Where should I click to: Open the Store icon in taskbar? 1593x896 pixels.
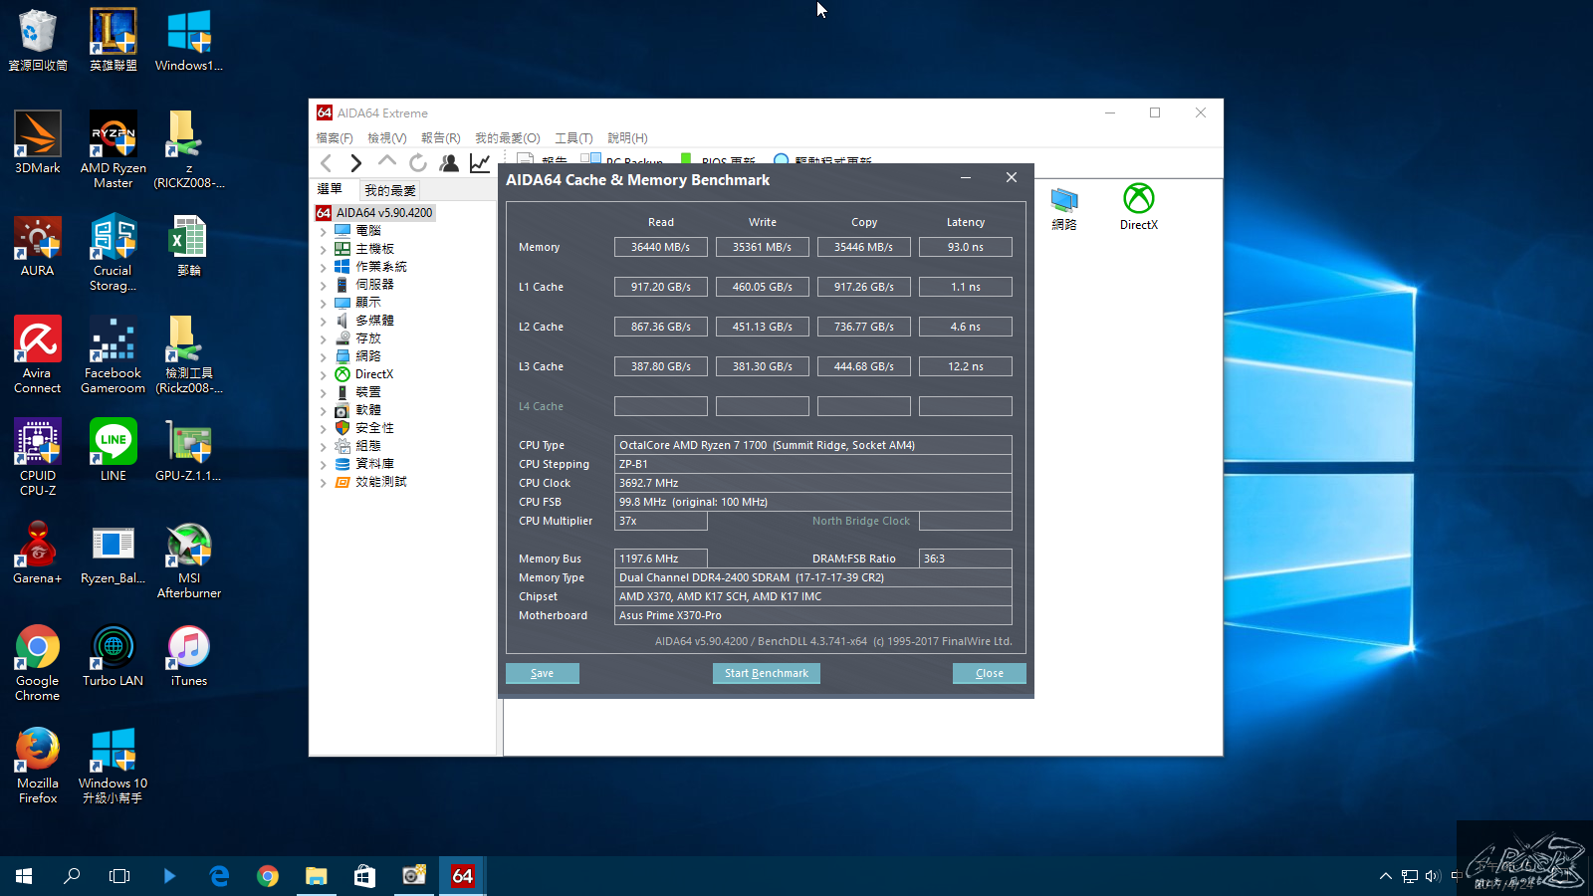[x=364, y=876]
